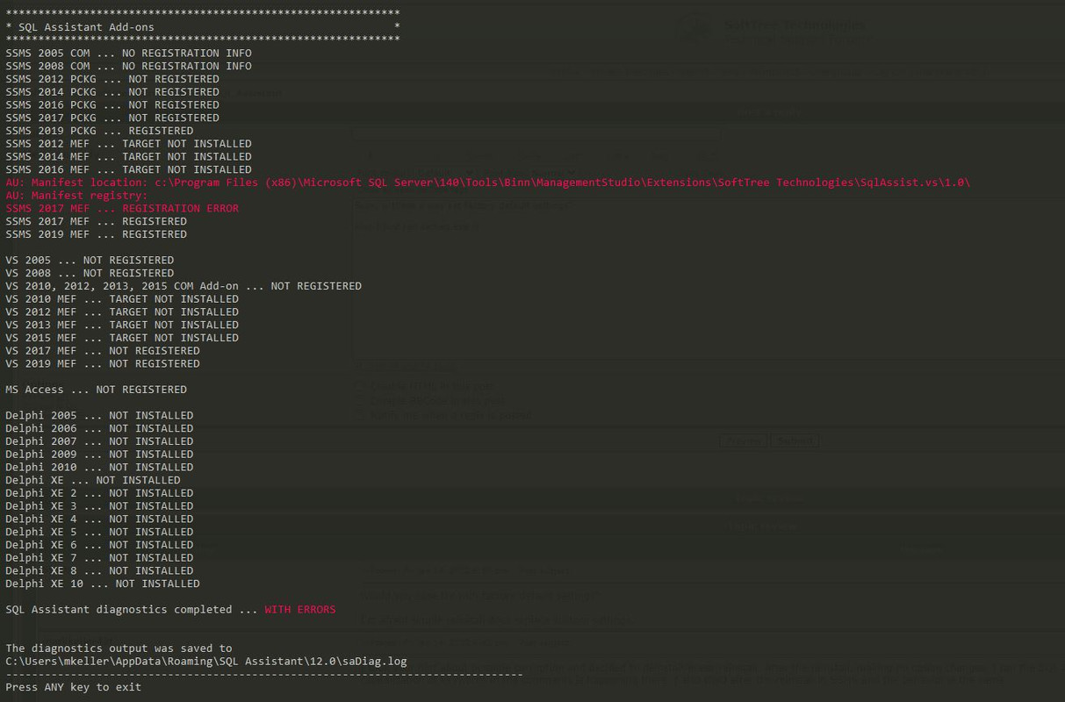Click the "Press ANY key to exit" prompt

[x=73, y=687]
